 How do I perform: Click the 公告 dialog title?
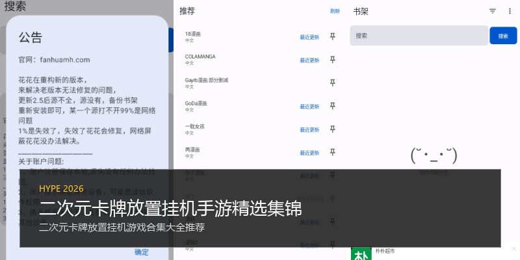pos(30,38)
